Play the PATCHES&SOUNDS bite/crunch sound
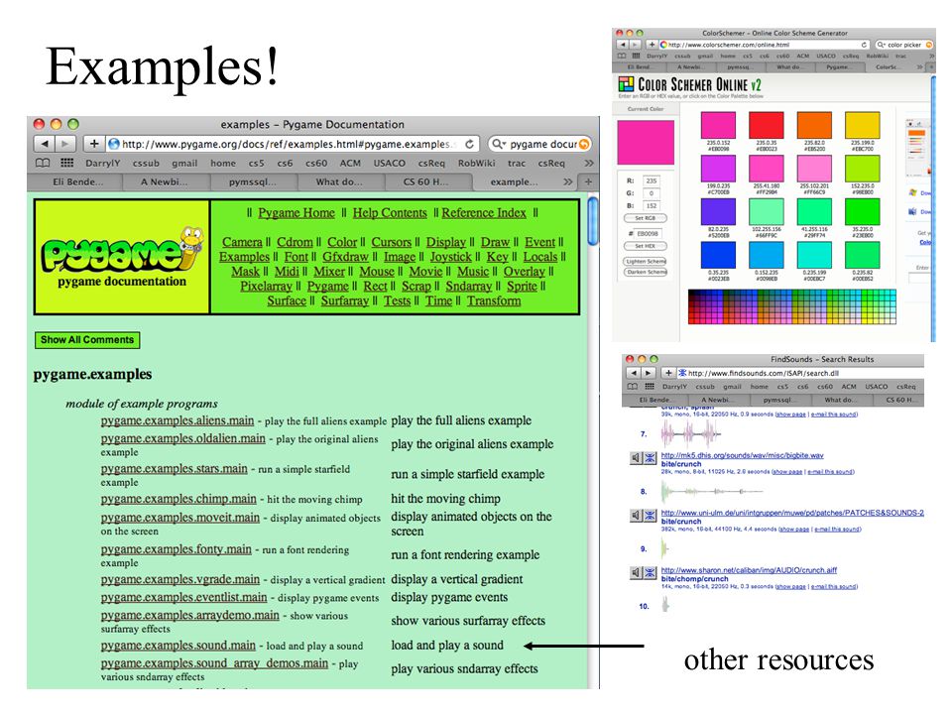This screenshot has height=714, width=952. tap(636, 516)
